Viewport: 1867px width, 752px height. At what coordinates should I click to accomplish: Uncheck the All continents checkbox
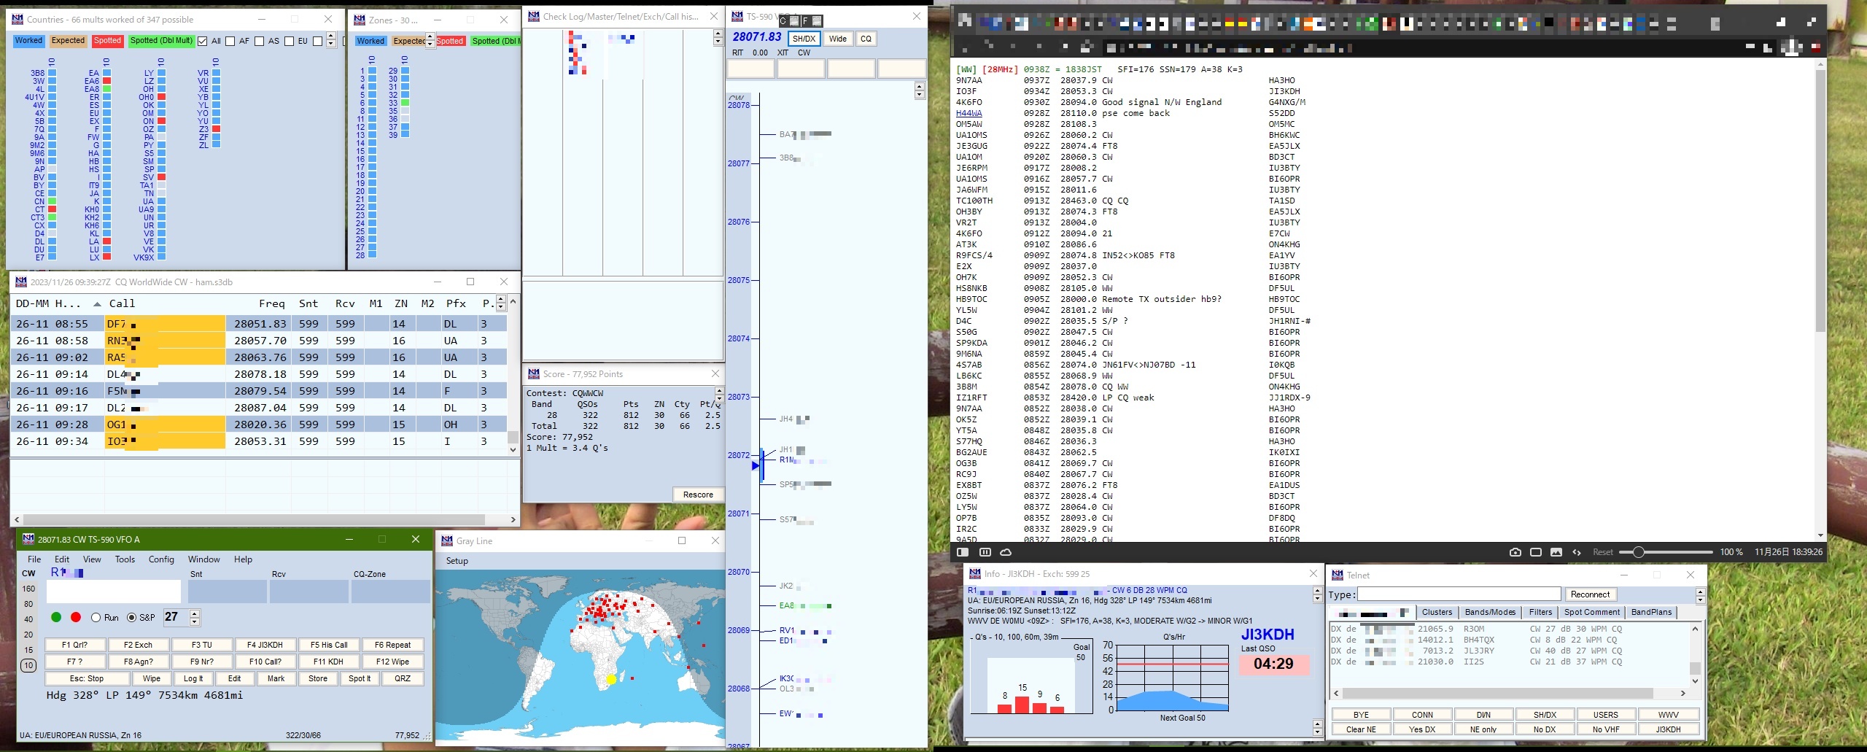click(x=203, y=42)
